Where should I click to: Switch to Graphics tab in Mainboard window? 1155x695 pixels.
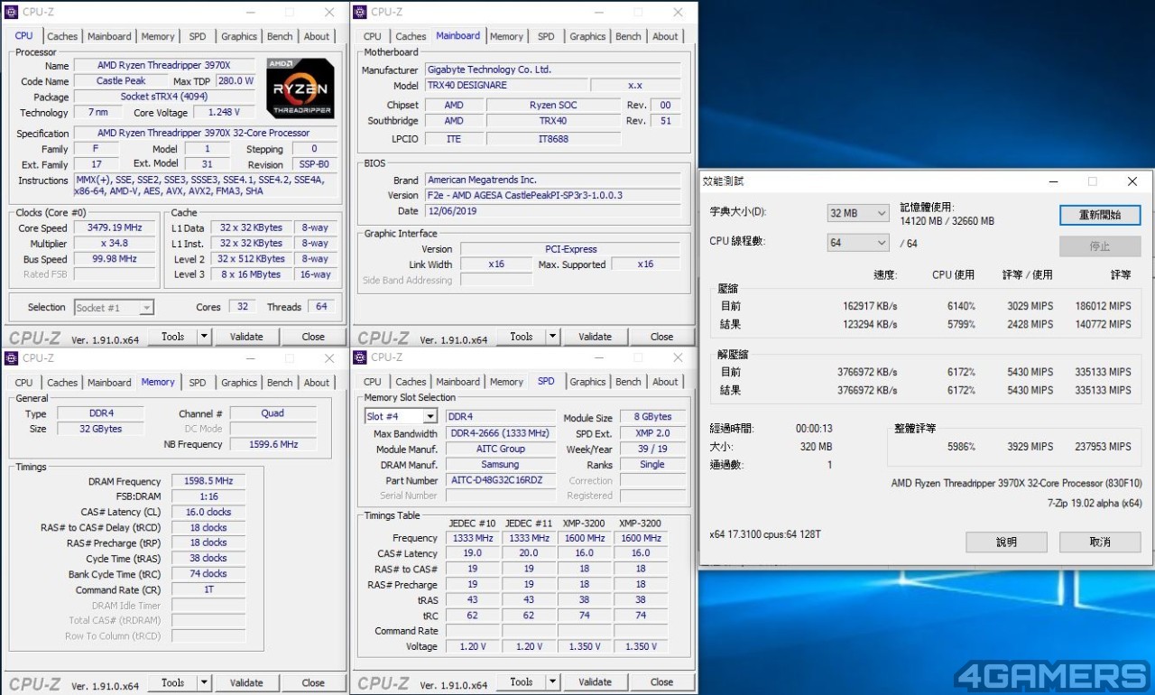tap(587, 36)
